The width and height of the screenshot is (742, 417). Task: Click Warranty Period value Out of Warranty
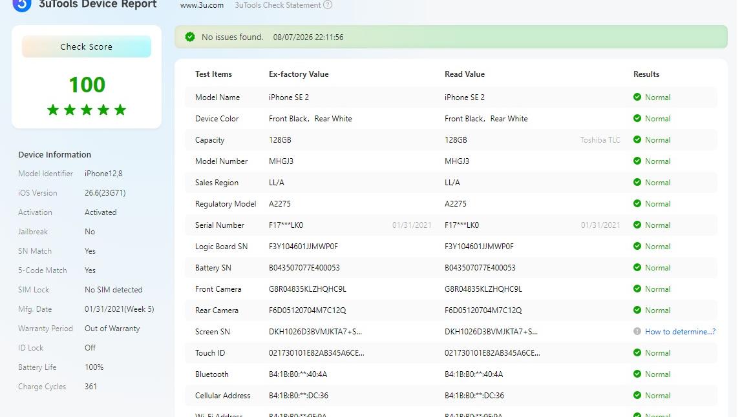pos(112,329)
